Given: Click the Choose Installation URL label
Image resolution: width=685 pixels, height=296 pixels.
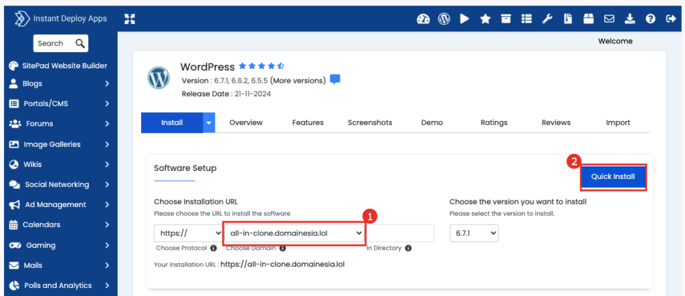Looking at the screenshot, I should [196, 202].
